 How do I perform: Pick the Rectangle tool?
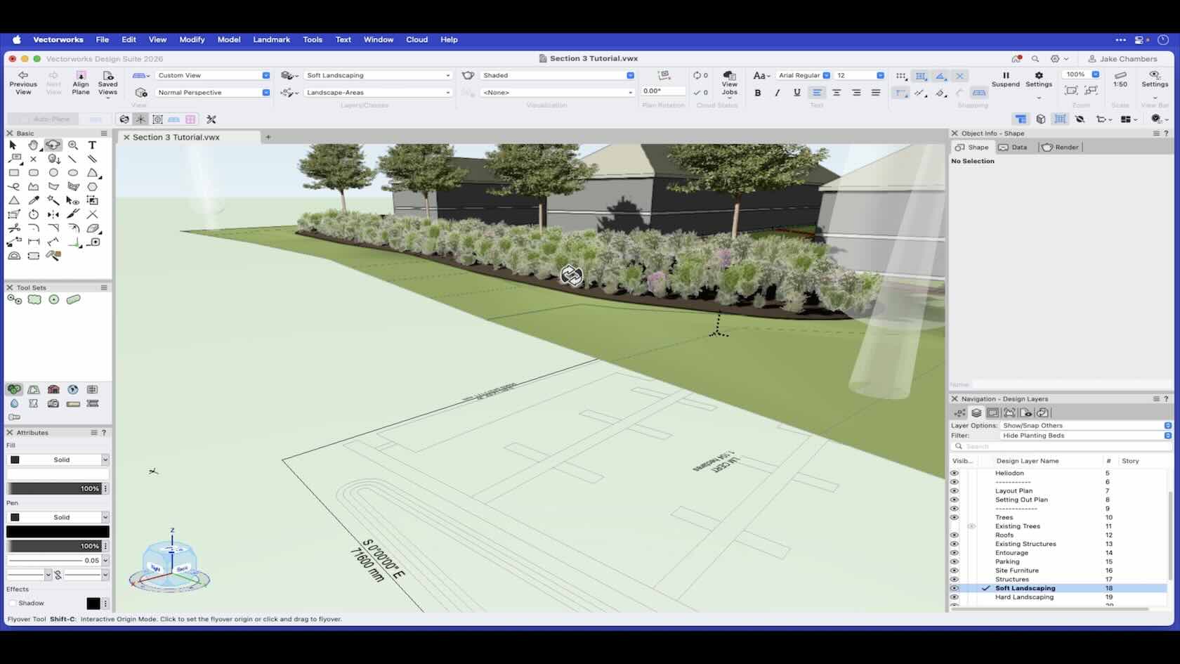(14, 173)
